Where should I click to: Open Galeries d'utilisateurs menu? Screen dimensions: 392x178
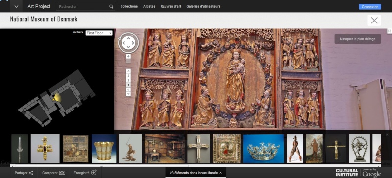[203, 6]
